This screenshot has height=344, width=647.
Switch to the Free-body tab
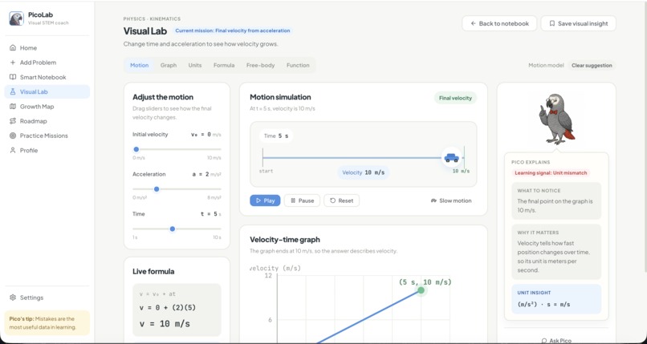point(260,65)
